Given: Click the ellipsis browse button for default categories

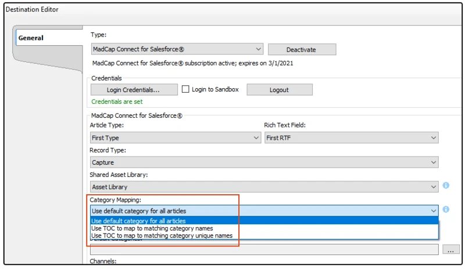Looking at the screenshot, I should click(451, 249).
